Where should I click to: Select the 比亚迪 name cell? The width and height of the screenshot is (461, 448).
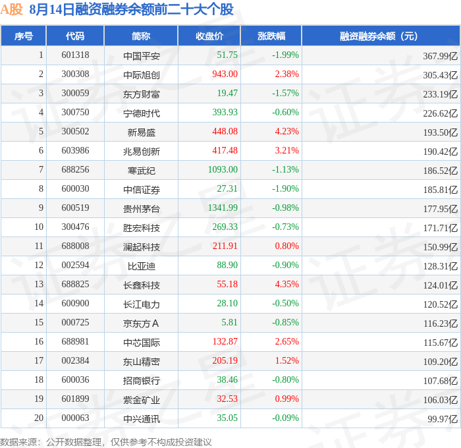point(142,266)
